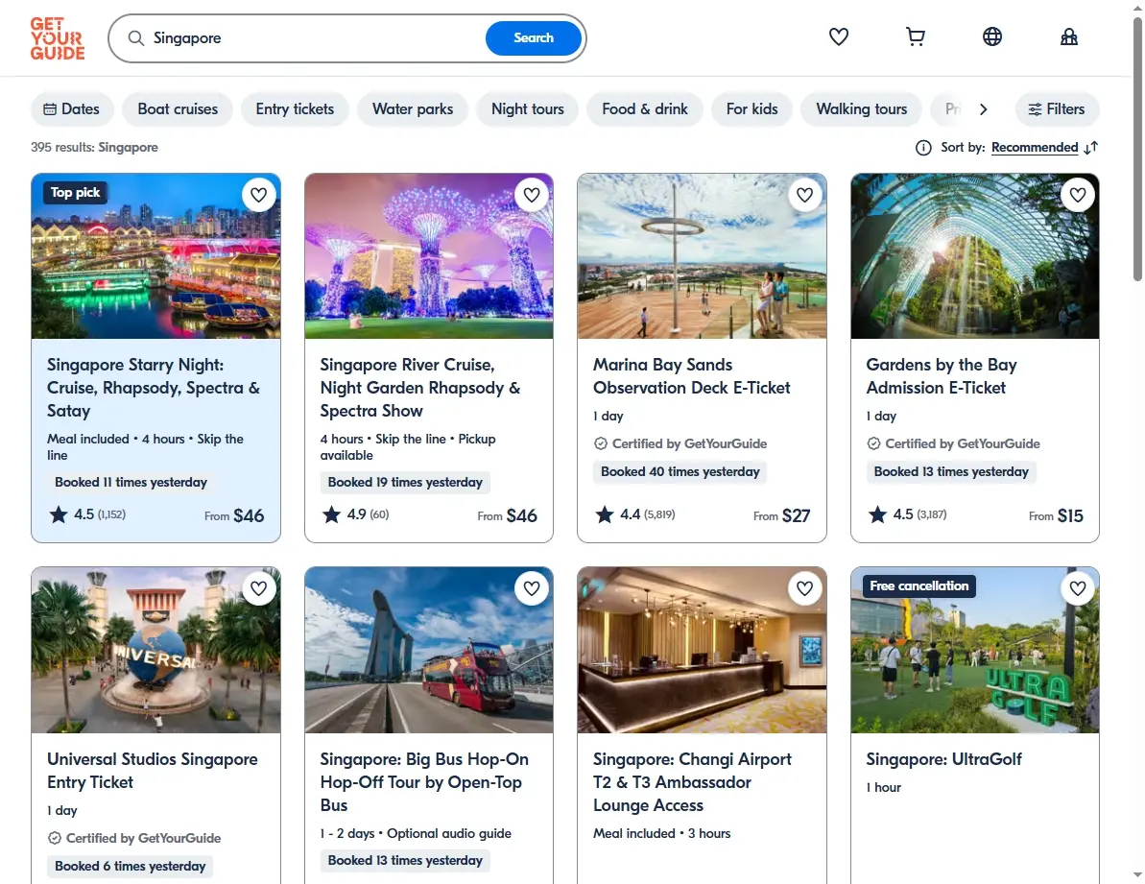Open the Recommended sort dropdown
1145x884 pixels.
tap(1034, 148)
